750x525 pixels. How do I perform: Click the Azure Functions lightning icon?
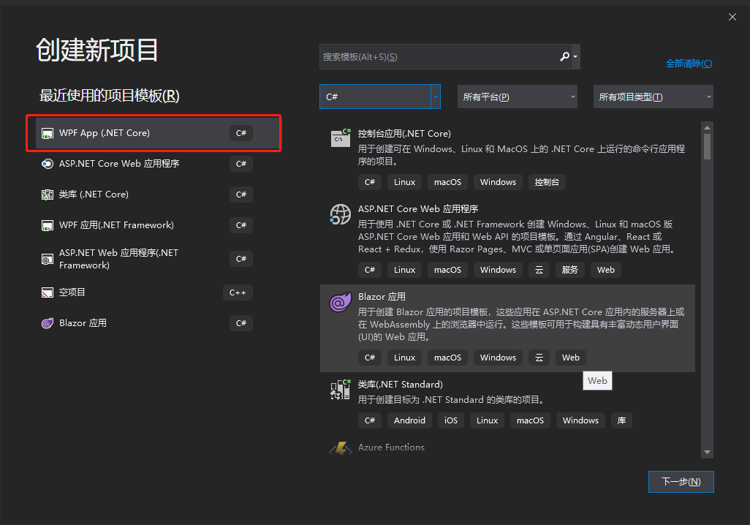tap(341, 448)
